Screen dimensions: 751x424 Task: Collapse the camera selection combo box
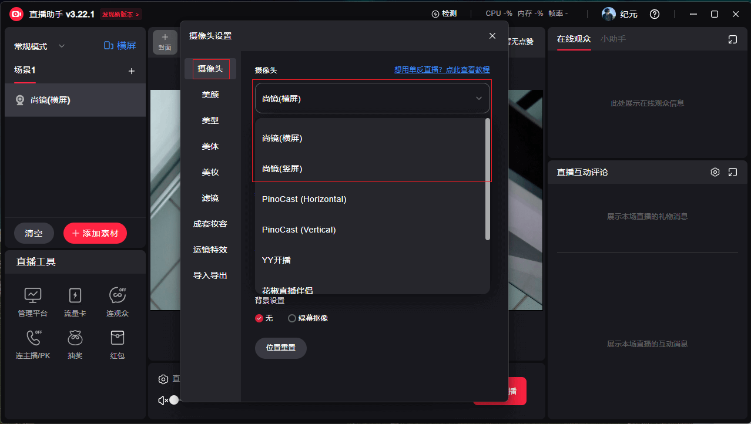[373, 98]
